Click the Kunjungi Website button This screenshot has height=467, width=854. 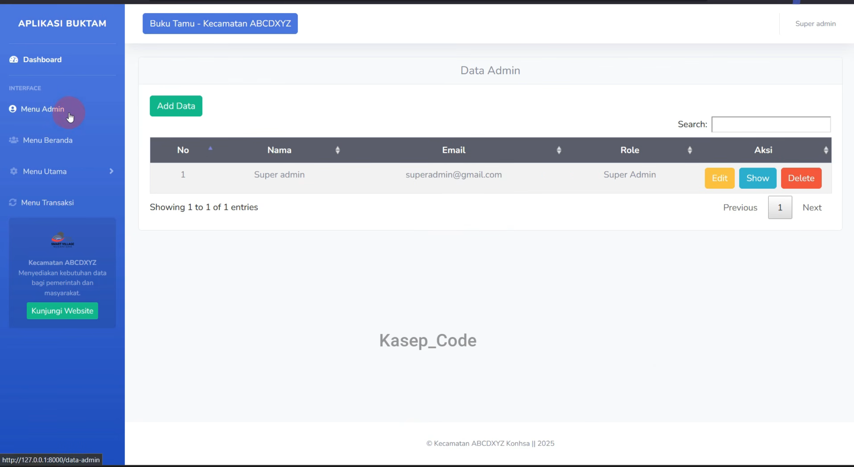click(62, 311)
